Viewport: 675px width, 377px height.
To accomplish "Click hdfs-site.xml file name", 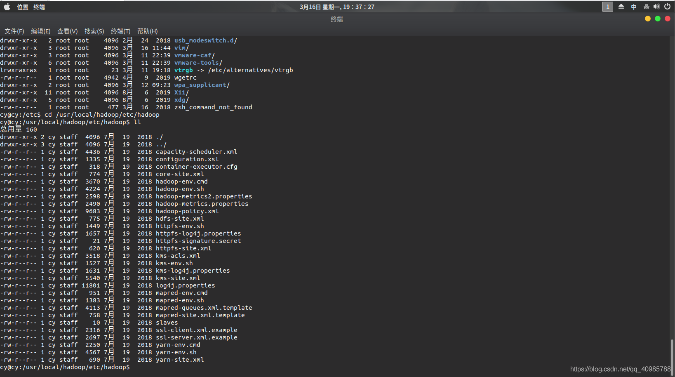I will 180,219.
